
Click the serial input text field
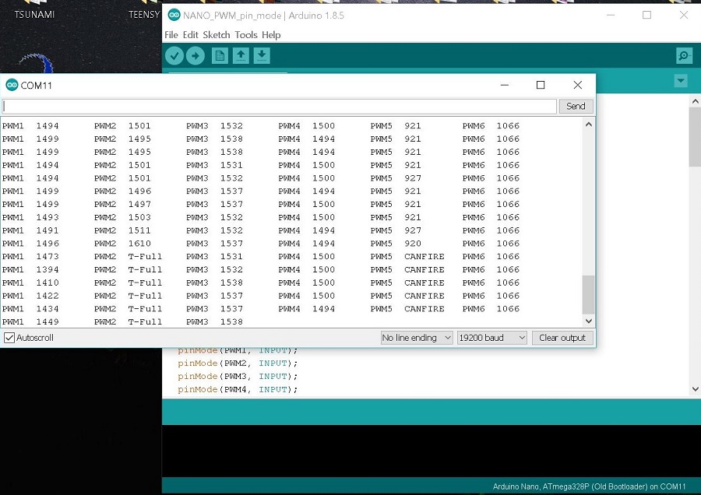click(x=279, y=106)
